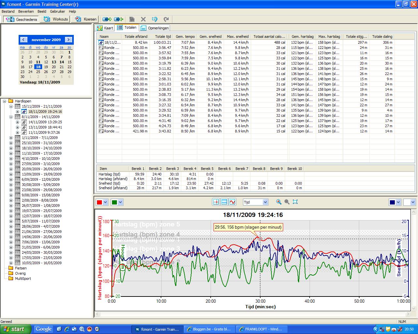This screenshot has width=418, height=334.
Task: Sort by Totale tijd column header
Action: tap(161, 37)
